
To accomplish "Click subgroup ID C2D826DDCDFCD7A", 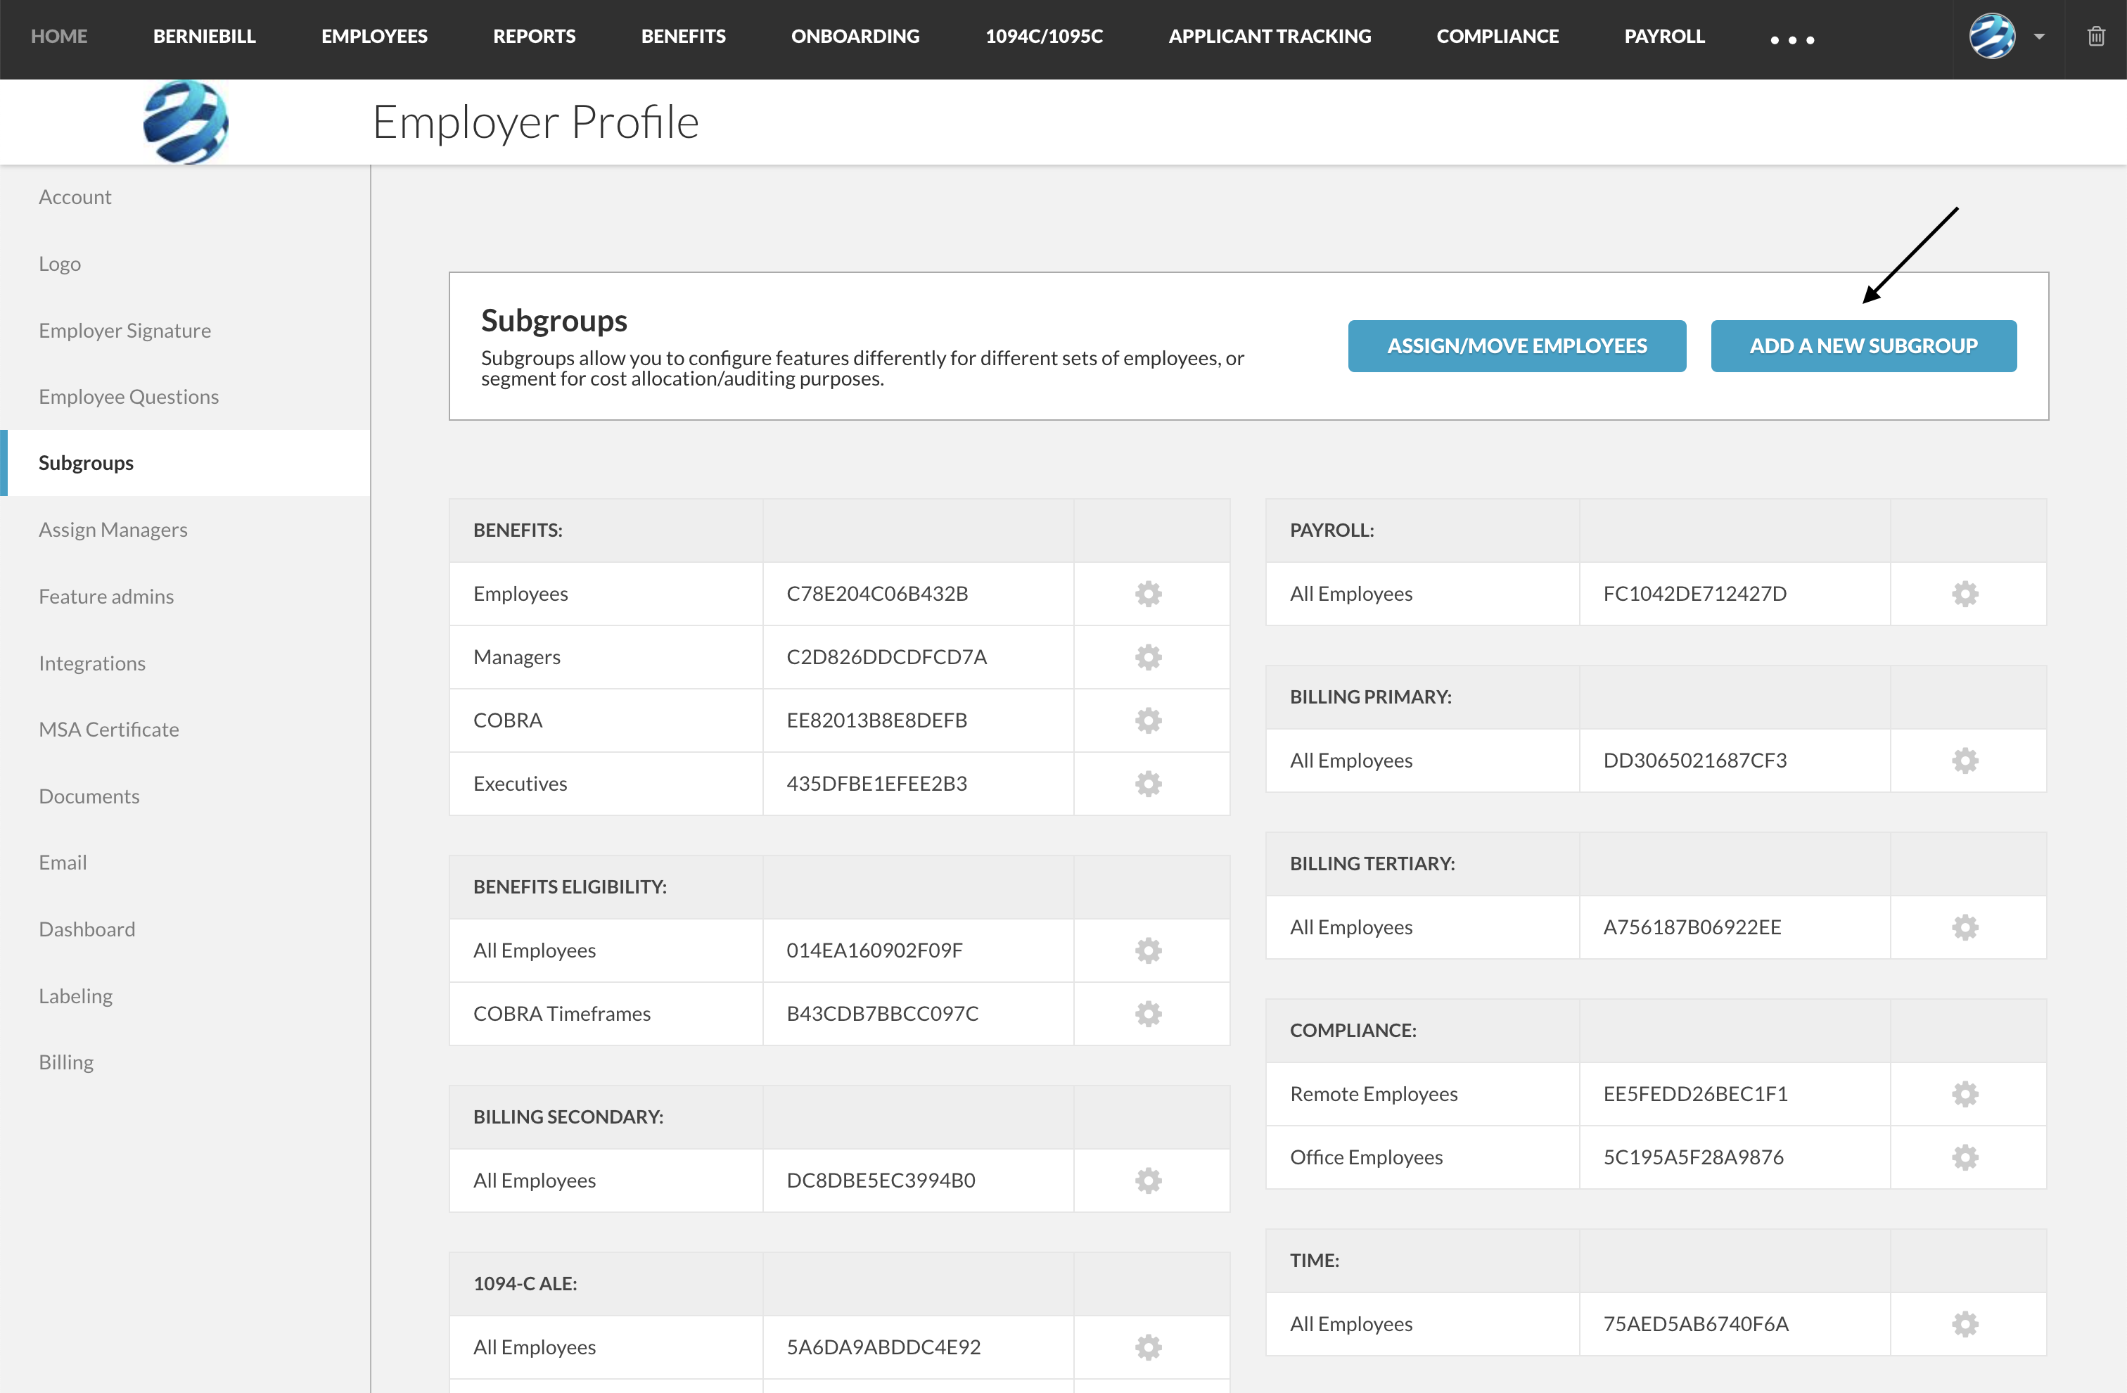I will tap(886, 657).
